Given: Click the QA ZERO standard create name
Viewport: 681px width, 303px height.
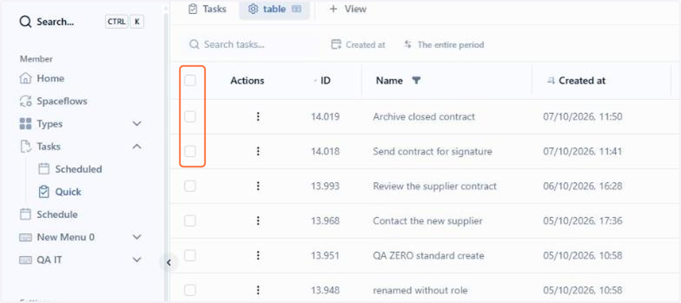Looking at the screenshot, I should click(428, 255).
